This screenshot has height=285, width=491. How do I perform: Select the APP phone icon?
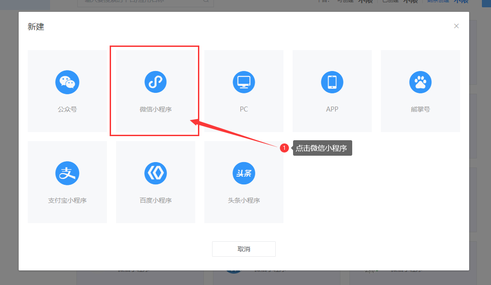(332, 82)
